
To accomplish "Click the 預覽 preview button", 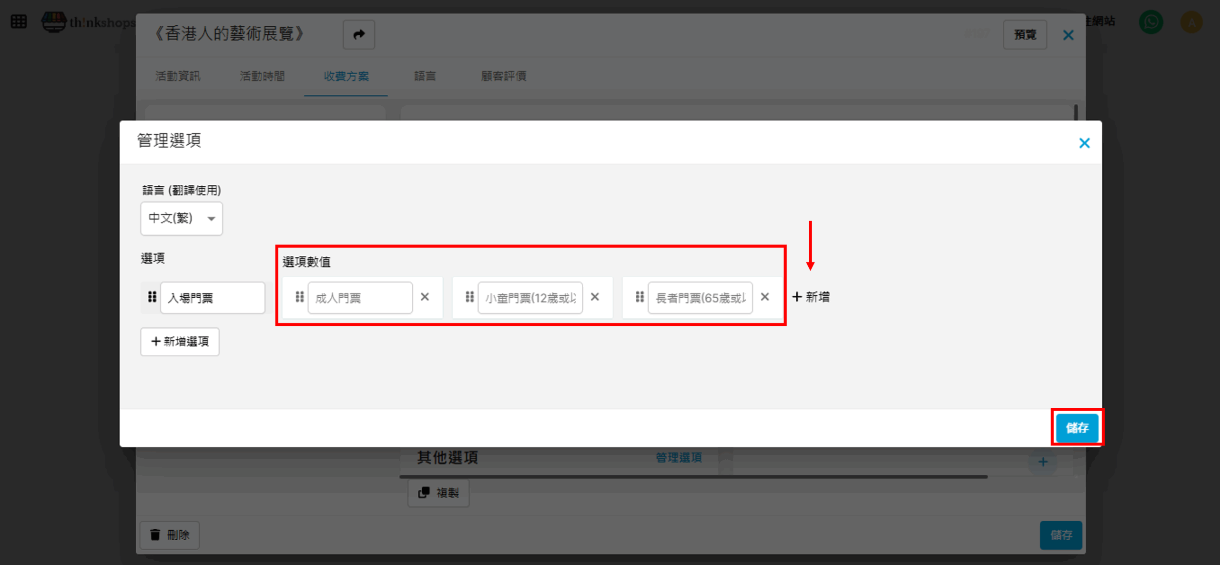I will coord(1025,35).
